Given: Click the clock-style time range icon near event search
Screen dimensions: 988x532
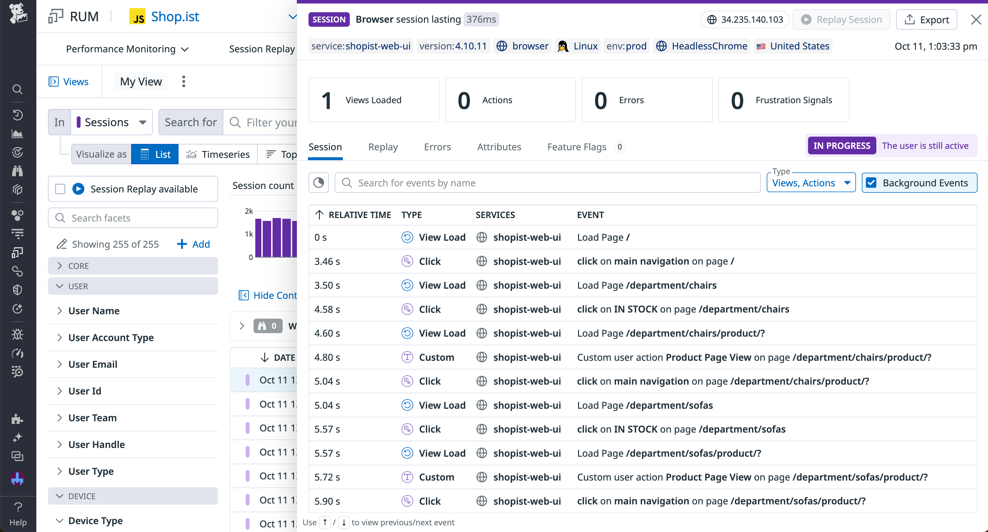Looking at the screenshot, I should pos(319,183).
